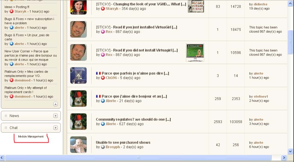
Task: Open the topic "Unable to see purchased shows"
Action: point(123,143)
